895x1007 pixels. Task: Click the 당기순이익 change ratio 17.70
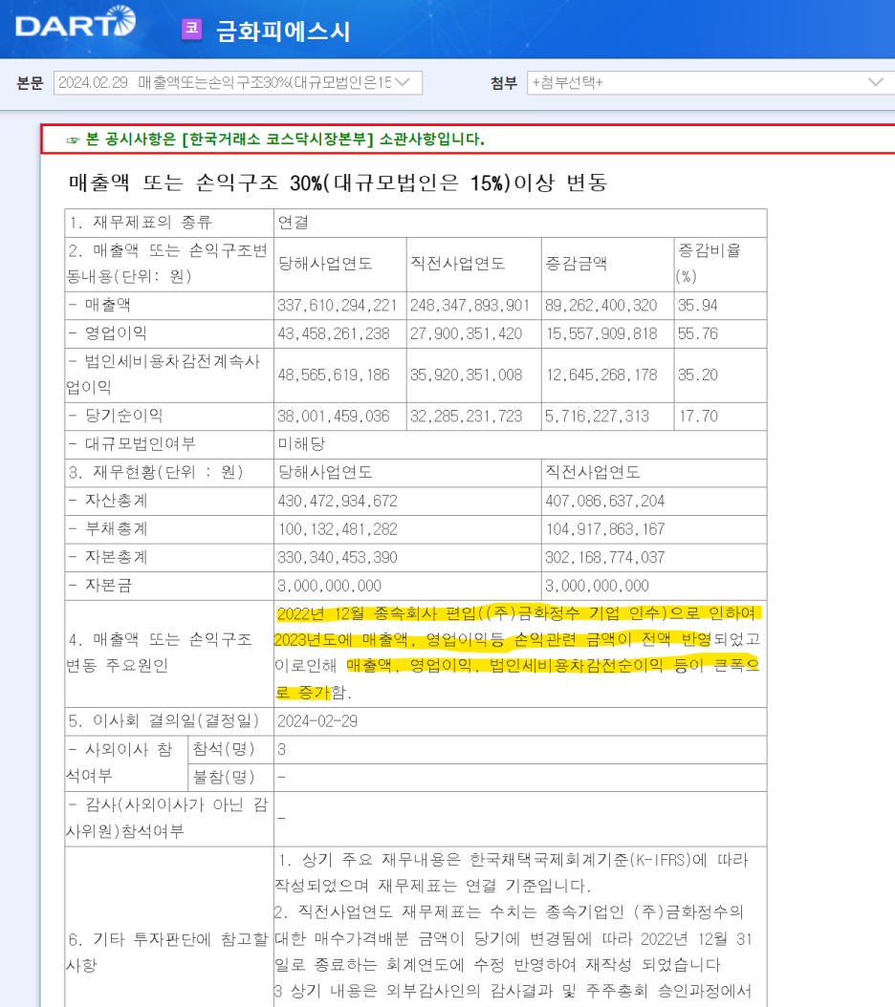click(699, 417)
